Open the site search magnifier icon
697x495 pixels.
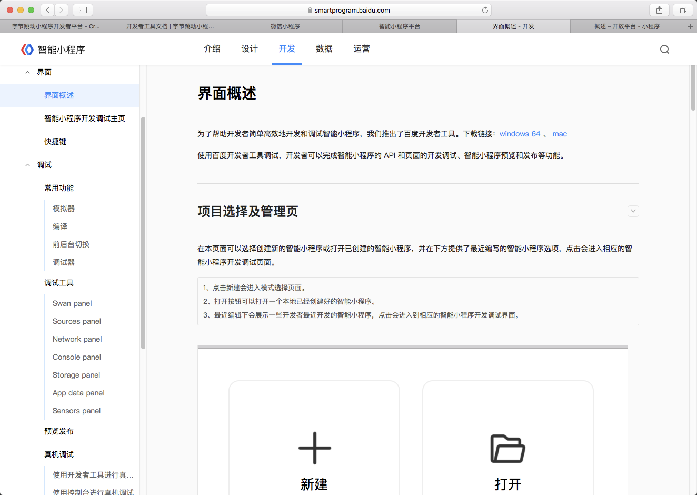665,49
